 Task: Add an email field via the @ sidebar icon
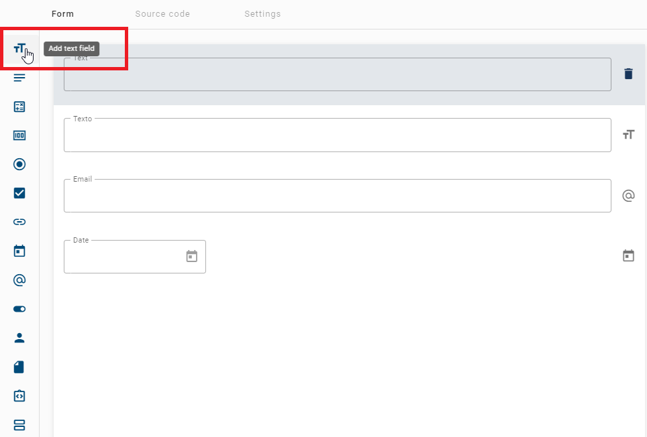(x=19, y=279)
